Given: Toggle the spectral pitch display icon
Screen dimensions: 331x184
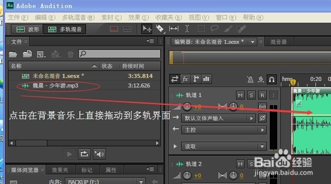Looking at the screenshot, I should point(127,29).
